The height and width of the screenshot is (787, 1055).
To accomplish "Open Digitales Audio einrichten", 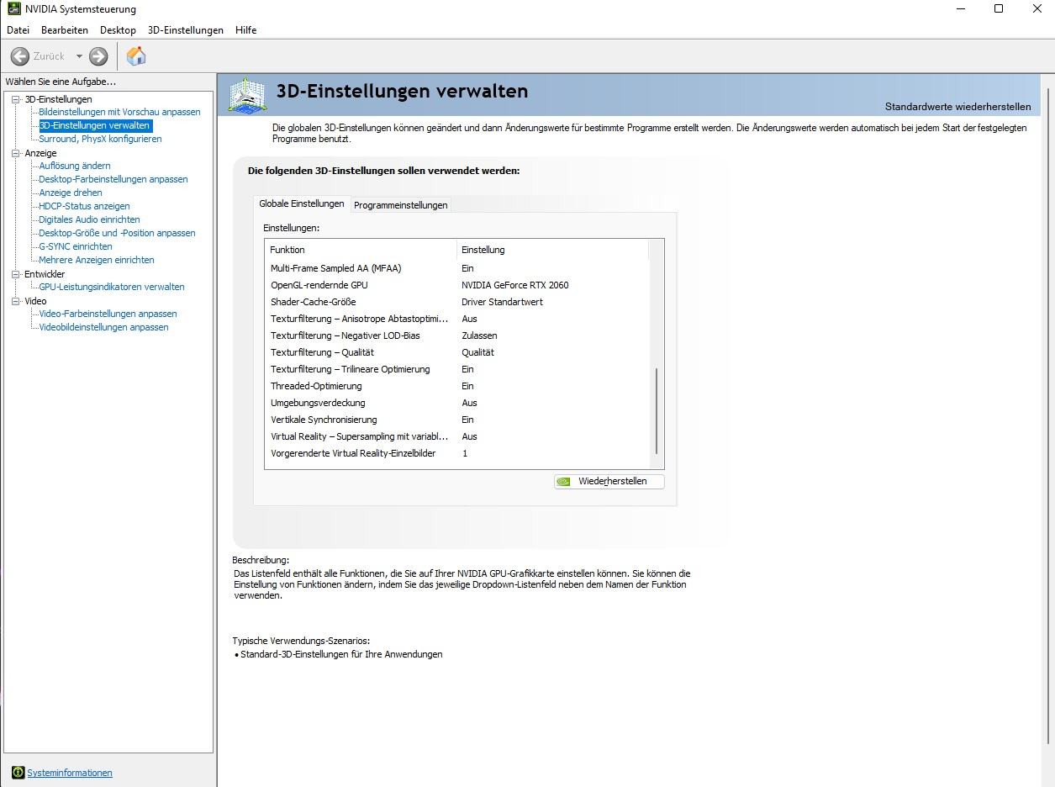I will click(x=89, y=219).
